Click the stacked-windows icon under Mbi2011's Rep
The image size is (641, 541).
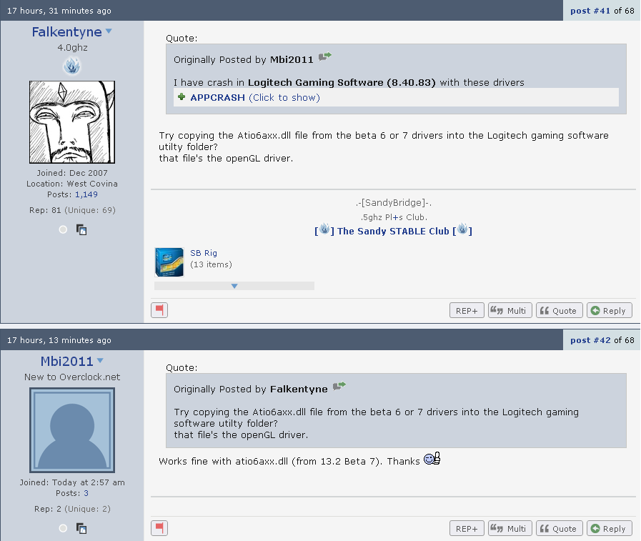tap(81, 528)
